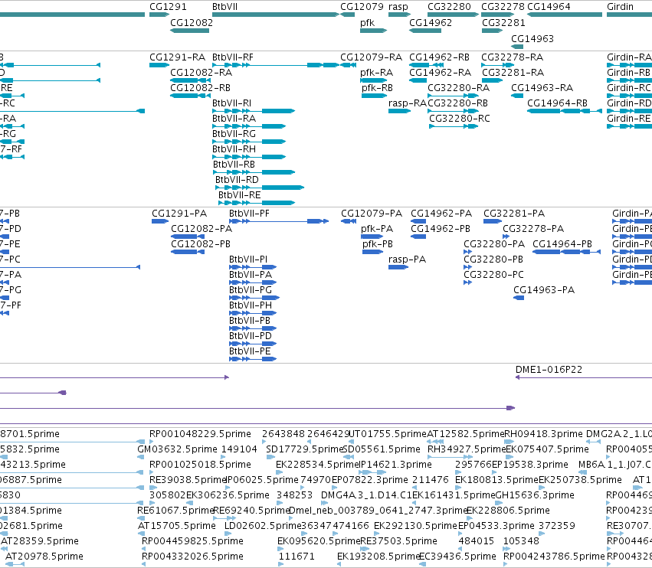
Task: Click the CG12079 gene label
Action: [362, 7]
